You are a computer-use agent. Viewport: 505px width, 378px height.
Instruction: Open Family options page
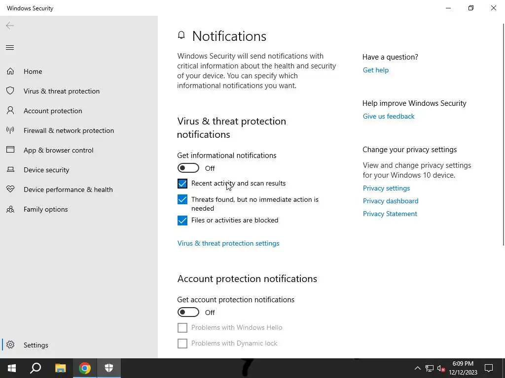pos(79,209)
